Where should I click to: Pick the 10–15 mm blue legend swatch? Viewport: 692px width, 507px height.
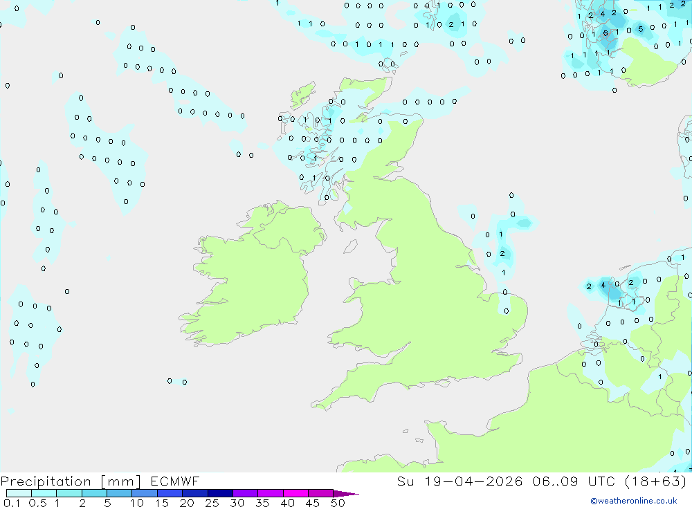click(x=145, y=493)
